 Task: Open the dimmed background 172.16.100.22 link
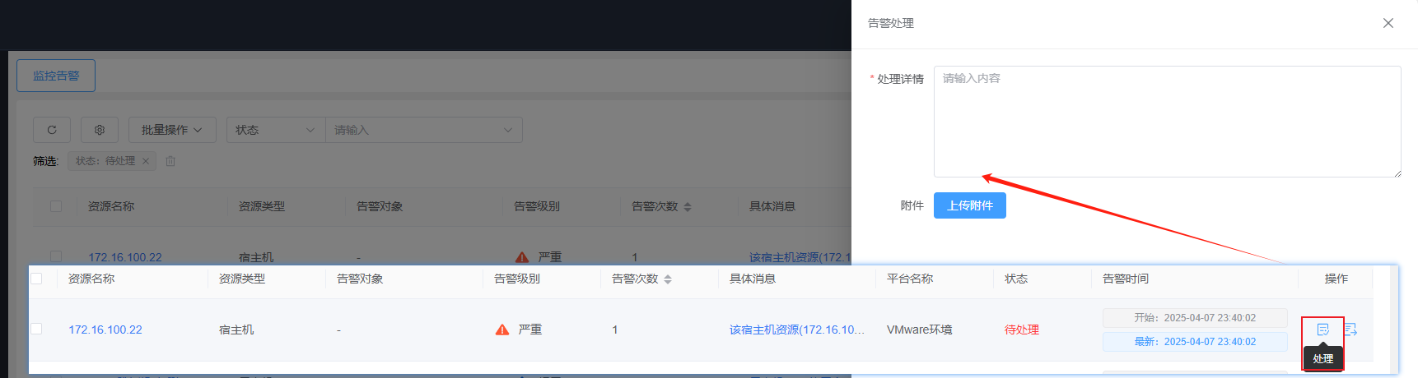[125, 257]
